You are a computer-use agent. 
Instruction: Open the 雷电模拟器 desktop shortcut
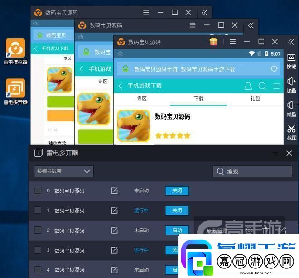point(15,52)
